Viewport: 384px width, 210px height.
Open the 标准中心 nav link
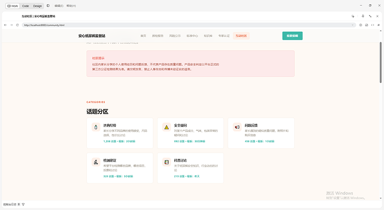tap(192, 36)
